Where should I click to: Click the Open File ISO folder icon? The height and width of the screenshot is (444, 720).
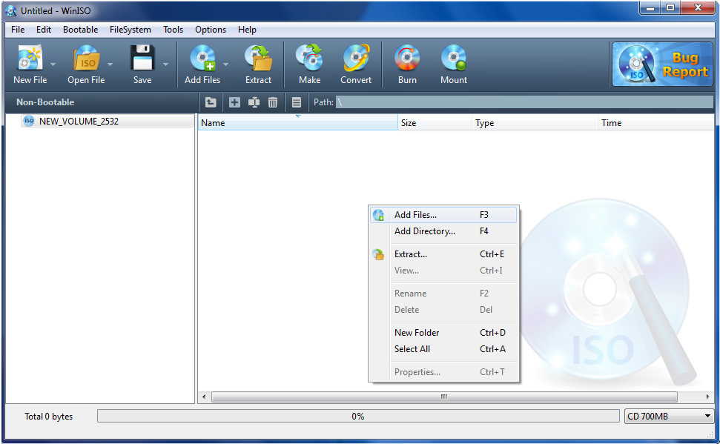pyautogui.click(x=86, y=59)
